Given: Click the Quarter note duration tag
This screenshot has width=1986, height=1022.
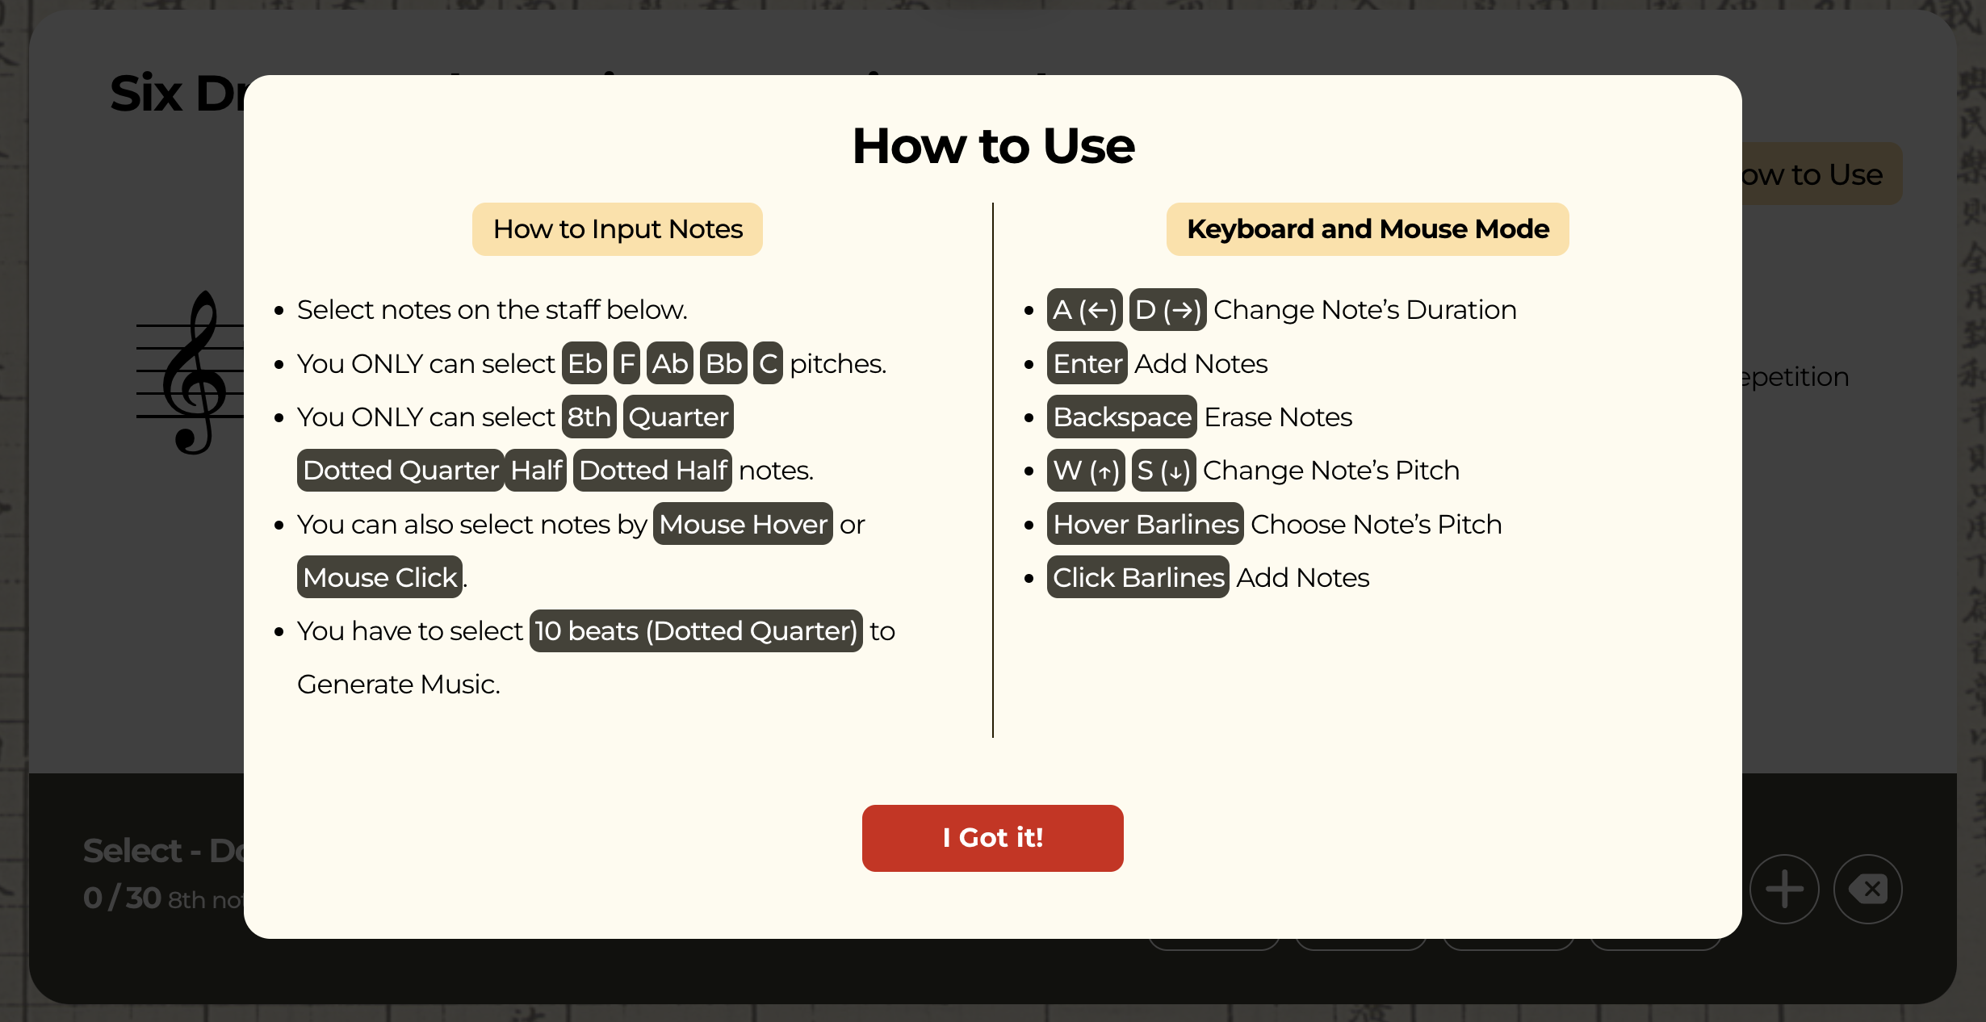Looking at the screenshot, I should pyautogui.click(x=678, y=417).
